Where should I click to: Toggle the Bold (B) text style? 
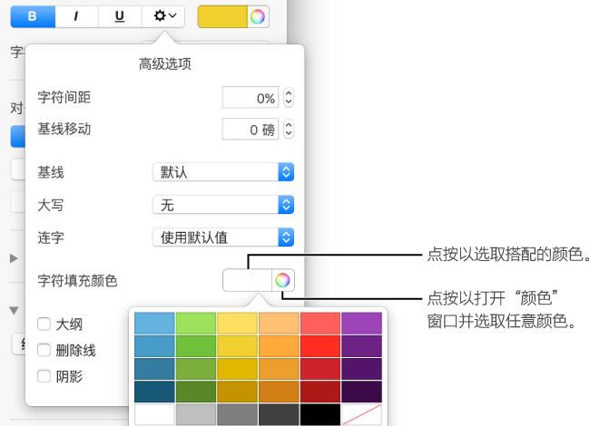[x=32, y=16]
